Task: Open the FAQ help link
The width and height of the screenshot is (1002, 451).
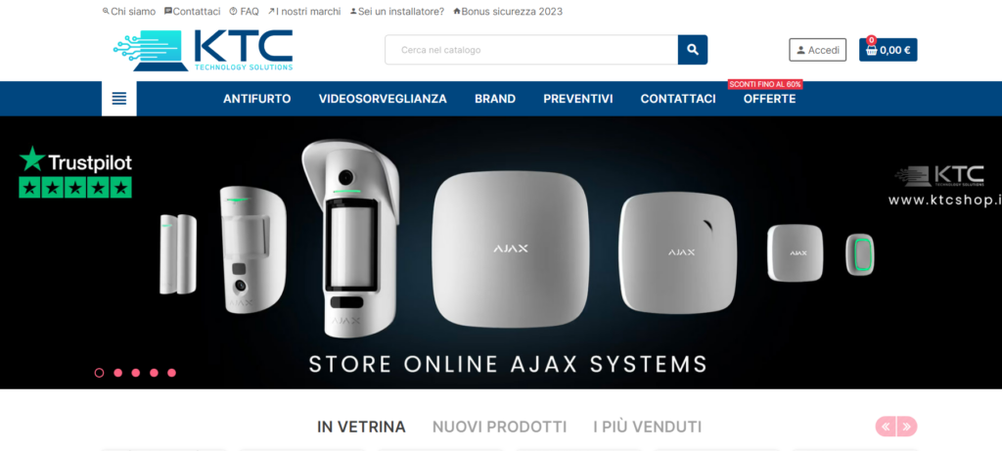Action: (x=244, y=12)
